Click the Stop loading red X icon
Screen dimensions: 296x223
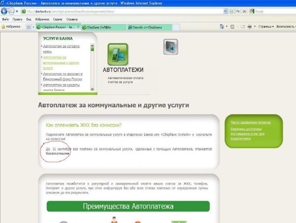click(244, 11)
